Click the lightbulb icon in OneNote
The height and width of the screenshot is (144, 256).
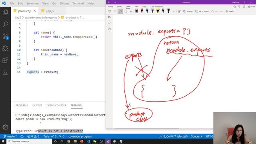239,6
